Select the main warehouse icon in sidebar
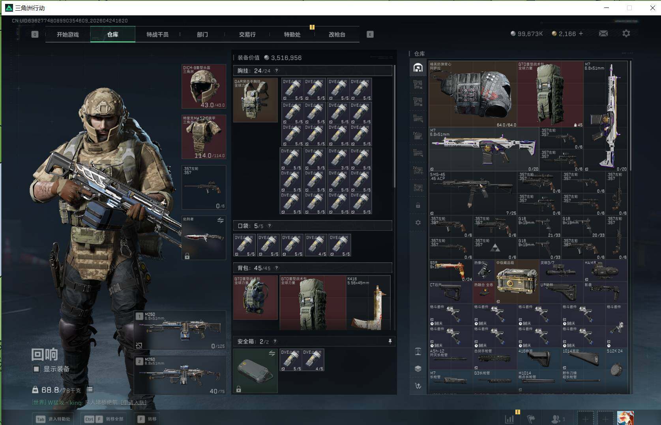The height and width of the screenshot is (425, 661). click(418, 68)
